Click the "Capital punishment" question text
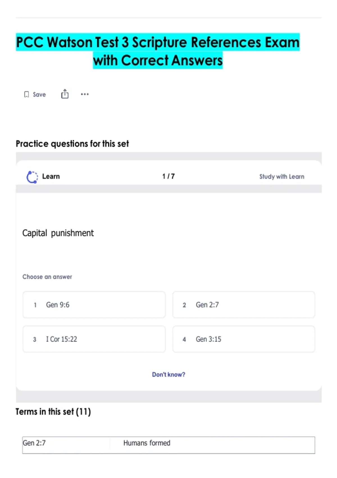This screenshot has height=478, width=337. point(58,233)
